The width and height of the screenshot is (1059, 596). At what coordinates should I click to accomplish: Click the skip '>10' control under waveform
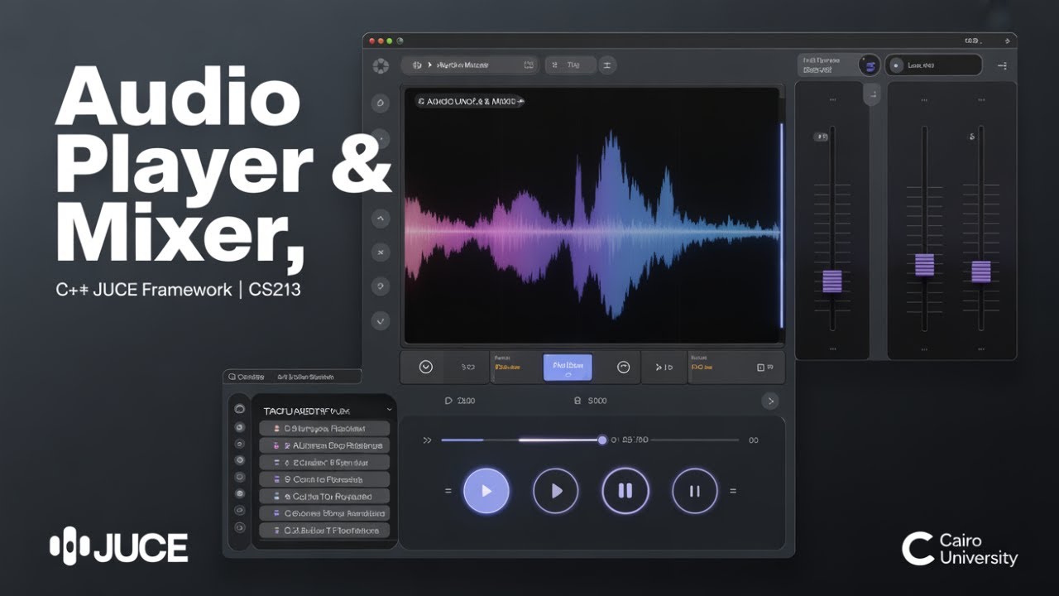tap(664, 367)
